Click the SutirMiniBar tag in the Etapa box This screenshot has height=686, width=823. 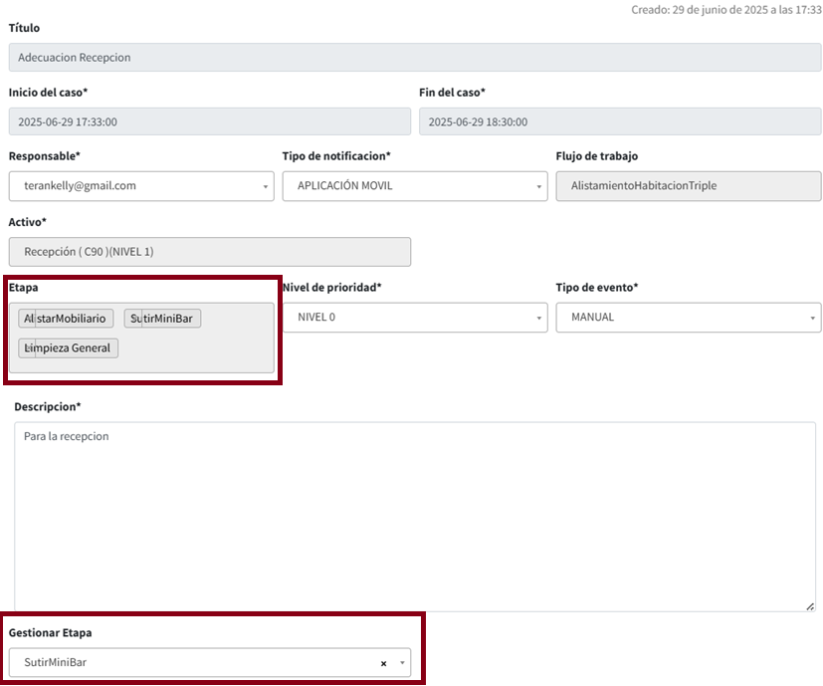pyautogui.click(x=162, y=319)
